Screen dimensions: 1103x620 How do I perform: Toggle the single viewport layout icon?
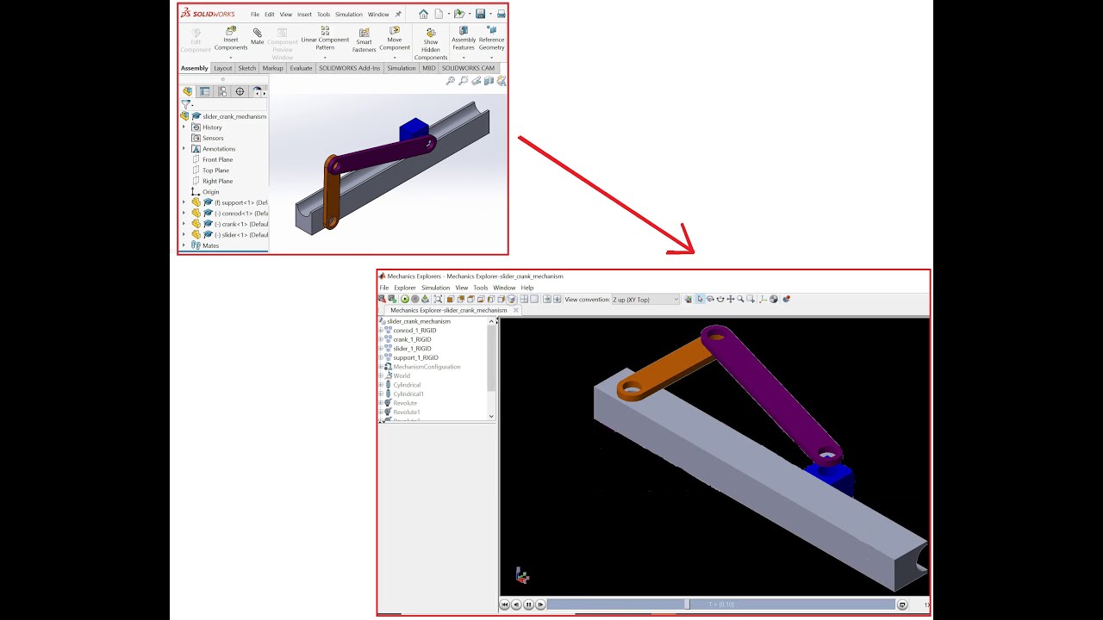[534, 300]
